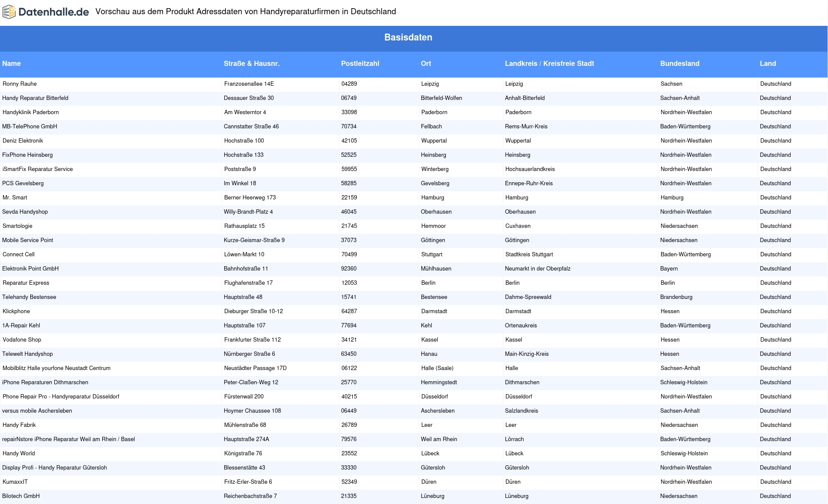828x504 pixels.
Task: Select the Mobile Service Point entry
Action: pyautogui.click(x=28, y=240)
